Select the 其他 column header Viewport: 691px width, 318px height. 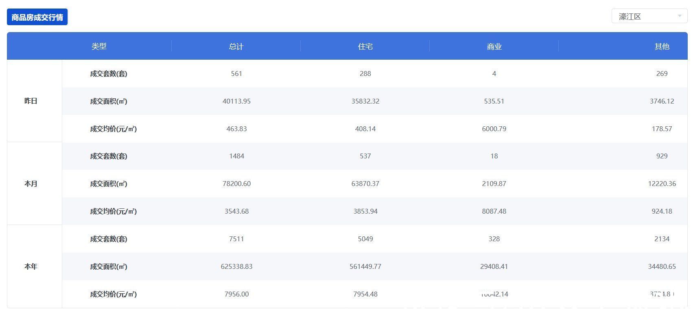(662, 46)
